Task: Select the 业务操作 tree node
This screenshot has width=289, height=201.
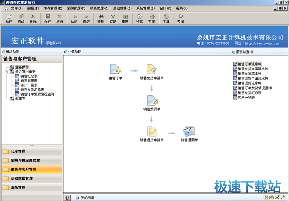Action: [x=22, y=67]
